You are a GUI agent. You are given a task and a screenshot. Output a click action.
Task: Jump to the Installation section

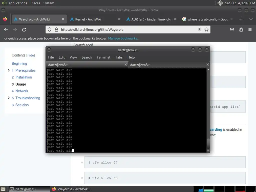tap(22, 77)
